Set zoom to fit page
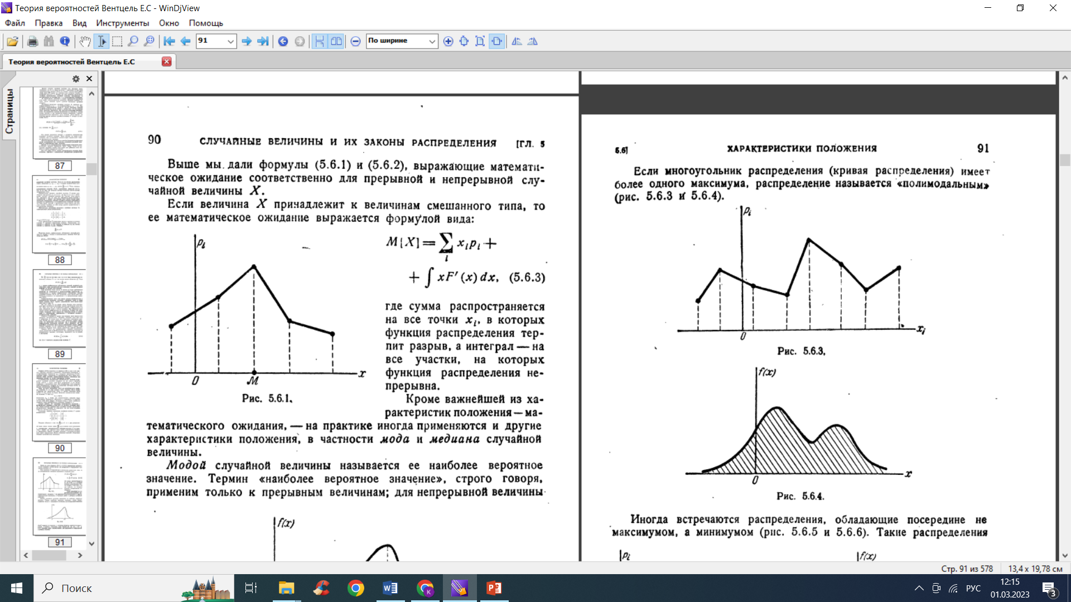Image resolution: width=1071 pixels, height=602 pixels. click(480, 41)
